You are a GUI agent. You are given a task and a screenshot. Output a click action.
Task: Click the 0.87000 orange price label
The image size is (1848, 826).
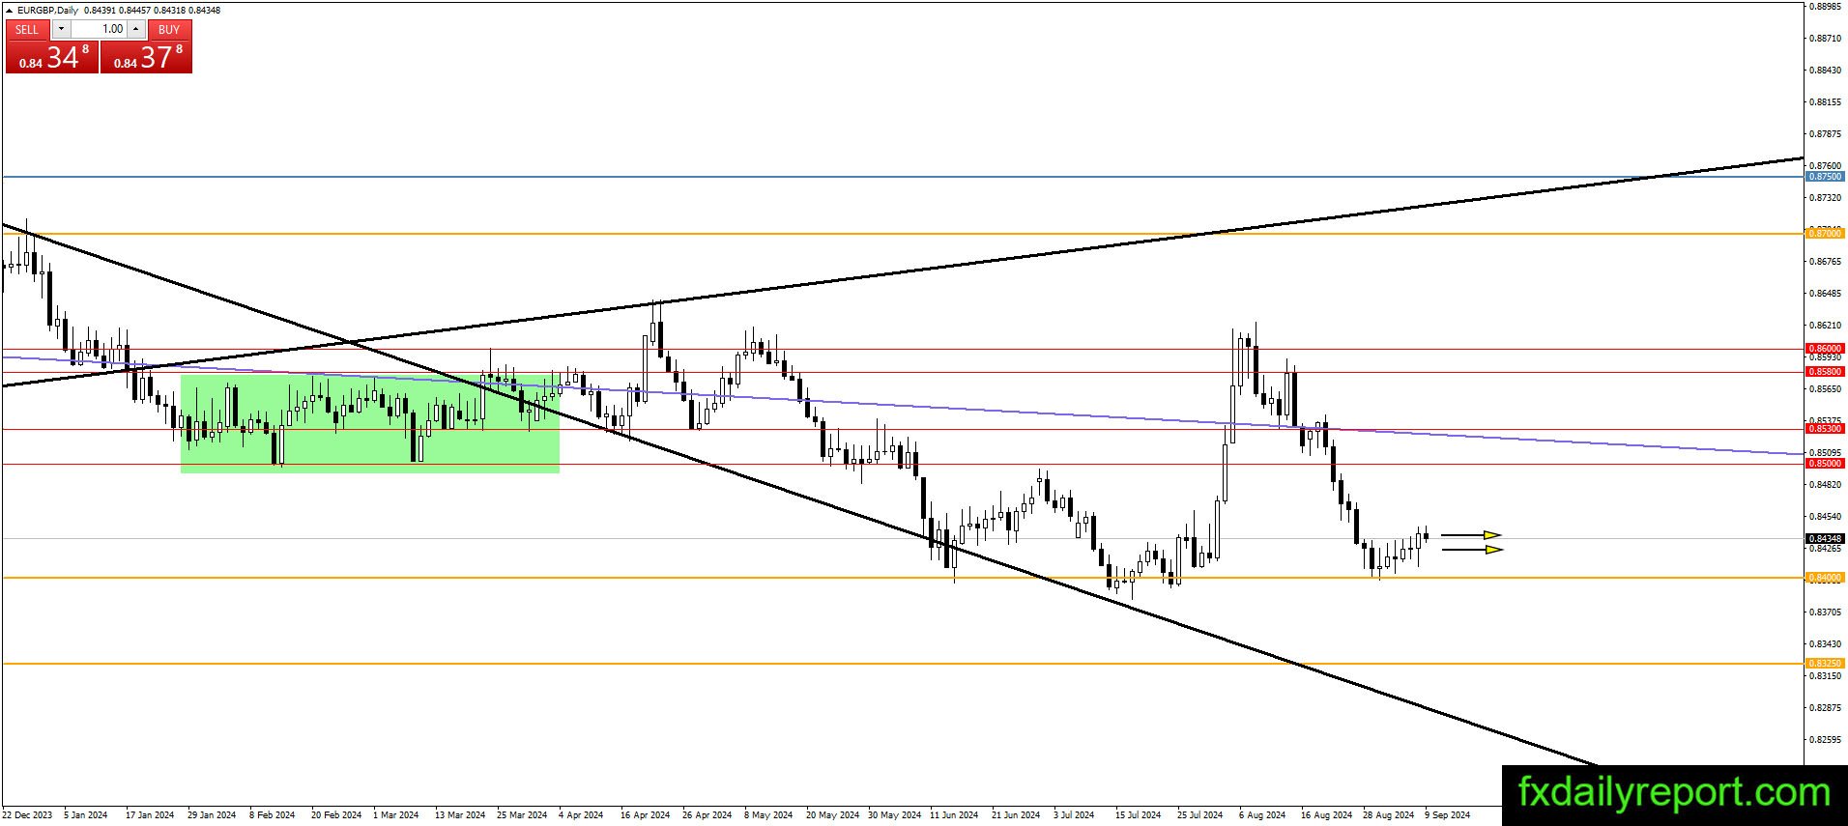coord(1825,233)
